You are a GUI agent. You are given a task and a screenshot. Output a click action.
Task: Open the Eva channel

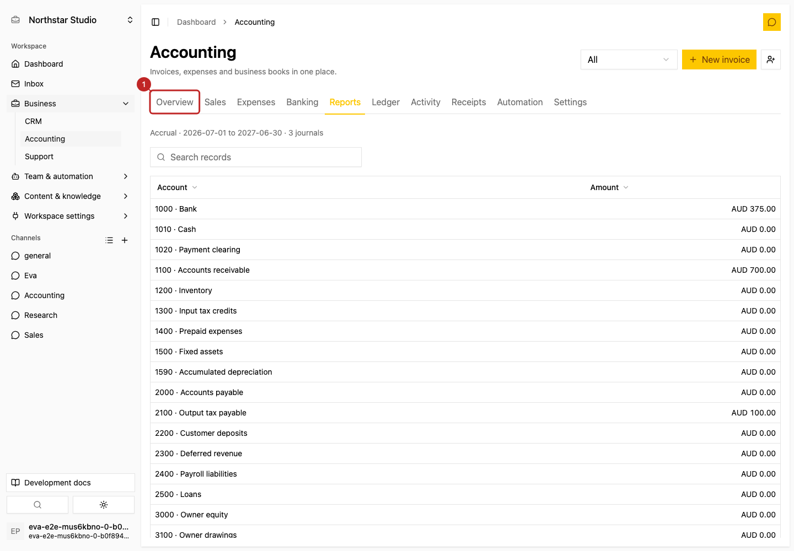71,275
